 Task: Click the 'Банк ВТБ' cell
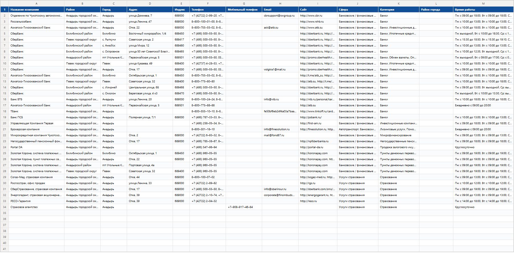point(36,99)
